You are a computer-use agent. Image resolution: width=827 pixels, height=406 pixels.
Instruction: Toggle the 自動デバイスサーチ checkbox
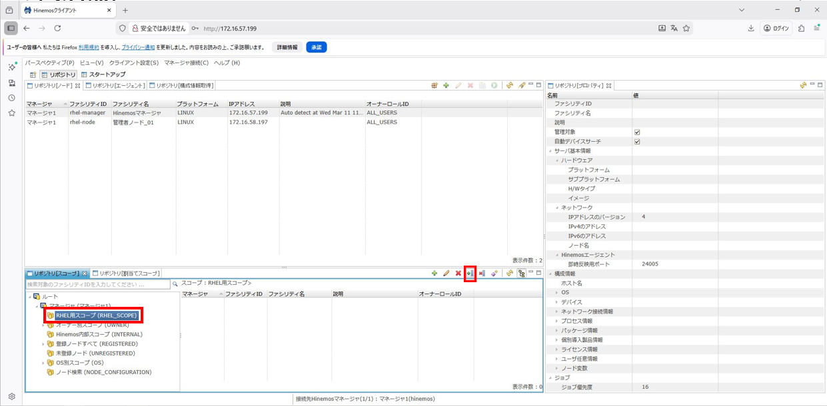coord(637,142)
